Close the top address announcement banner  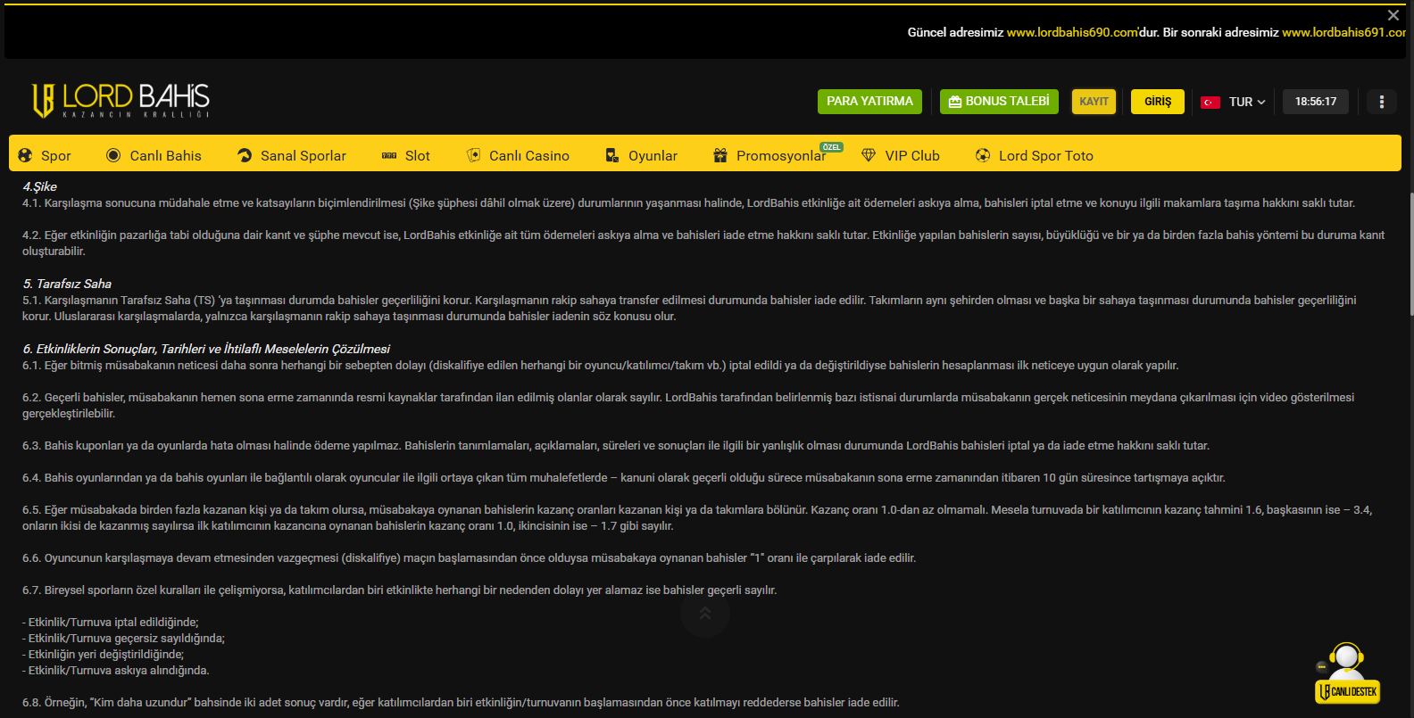click(1393, 15)
